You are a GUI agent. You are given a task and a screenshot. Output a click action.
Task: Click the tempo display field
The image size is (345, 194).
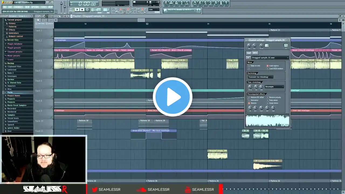coord(96,10)
